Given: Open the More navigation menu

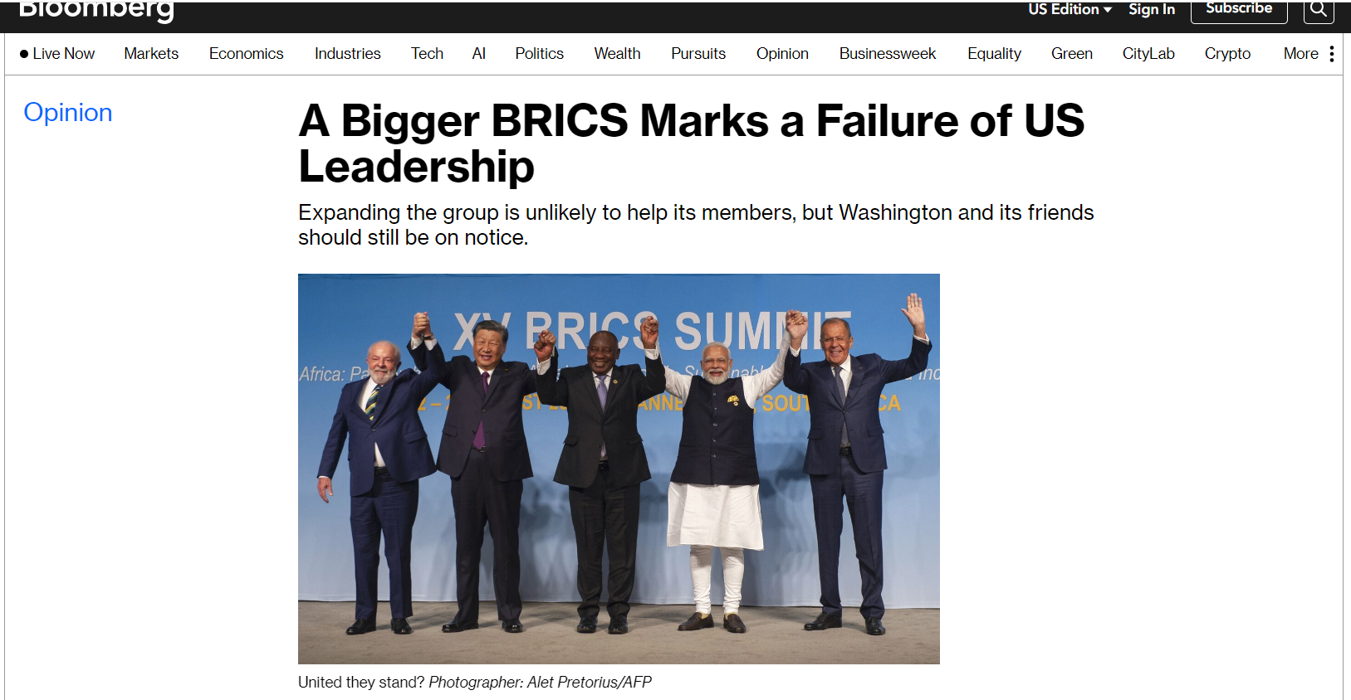Looking at the screenshot, I should click(x=1300, y=54).
